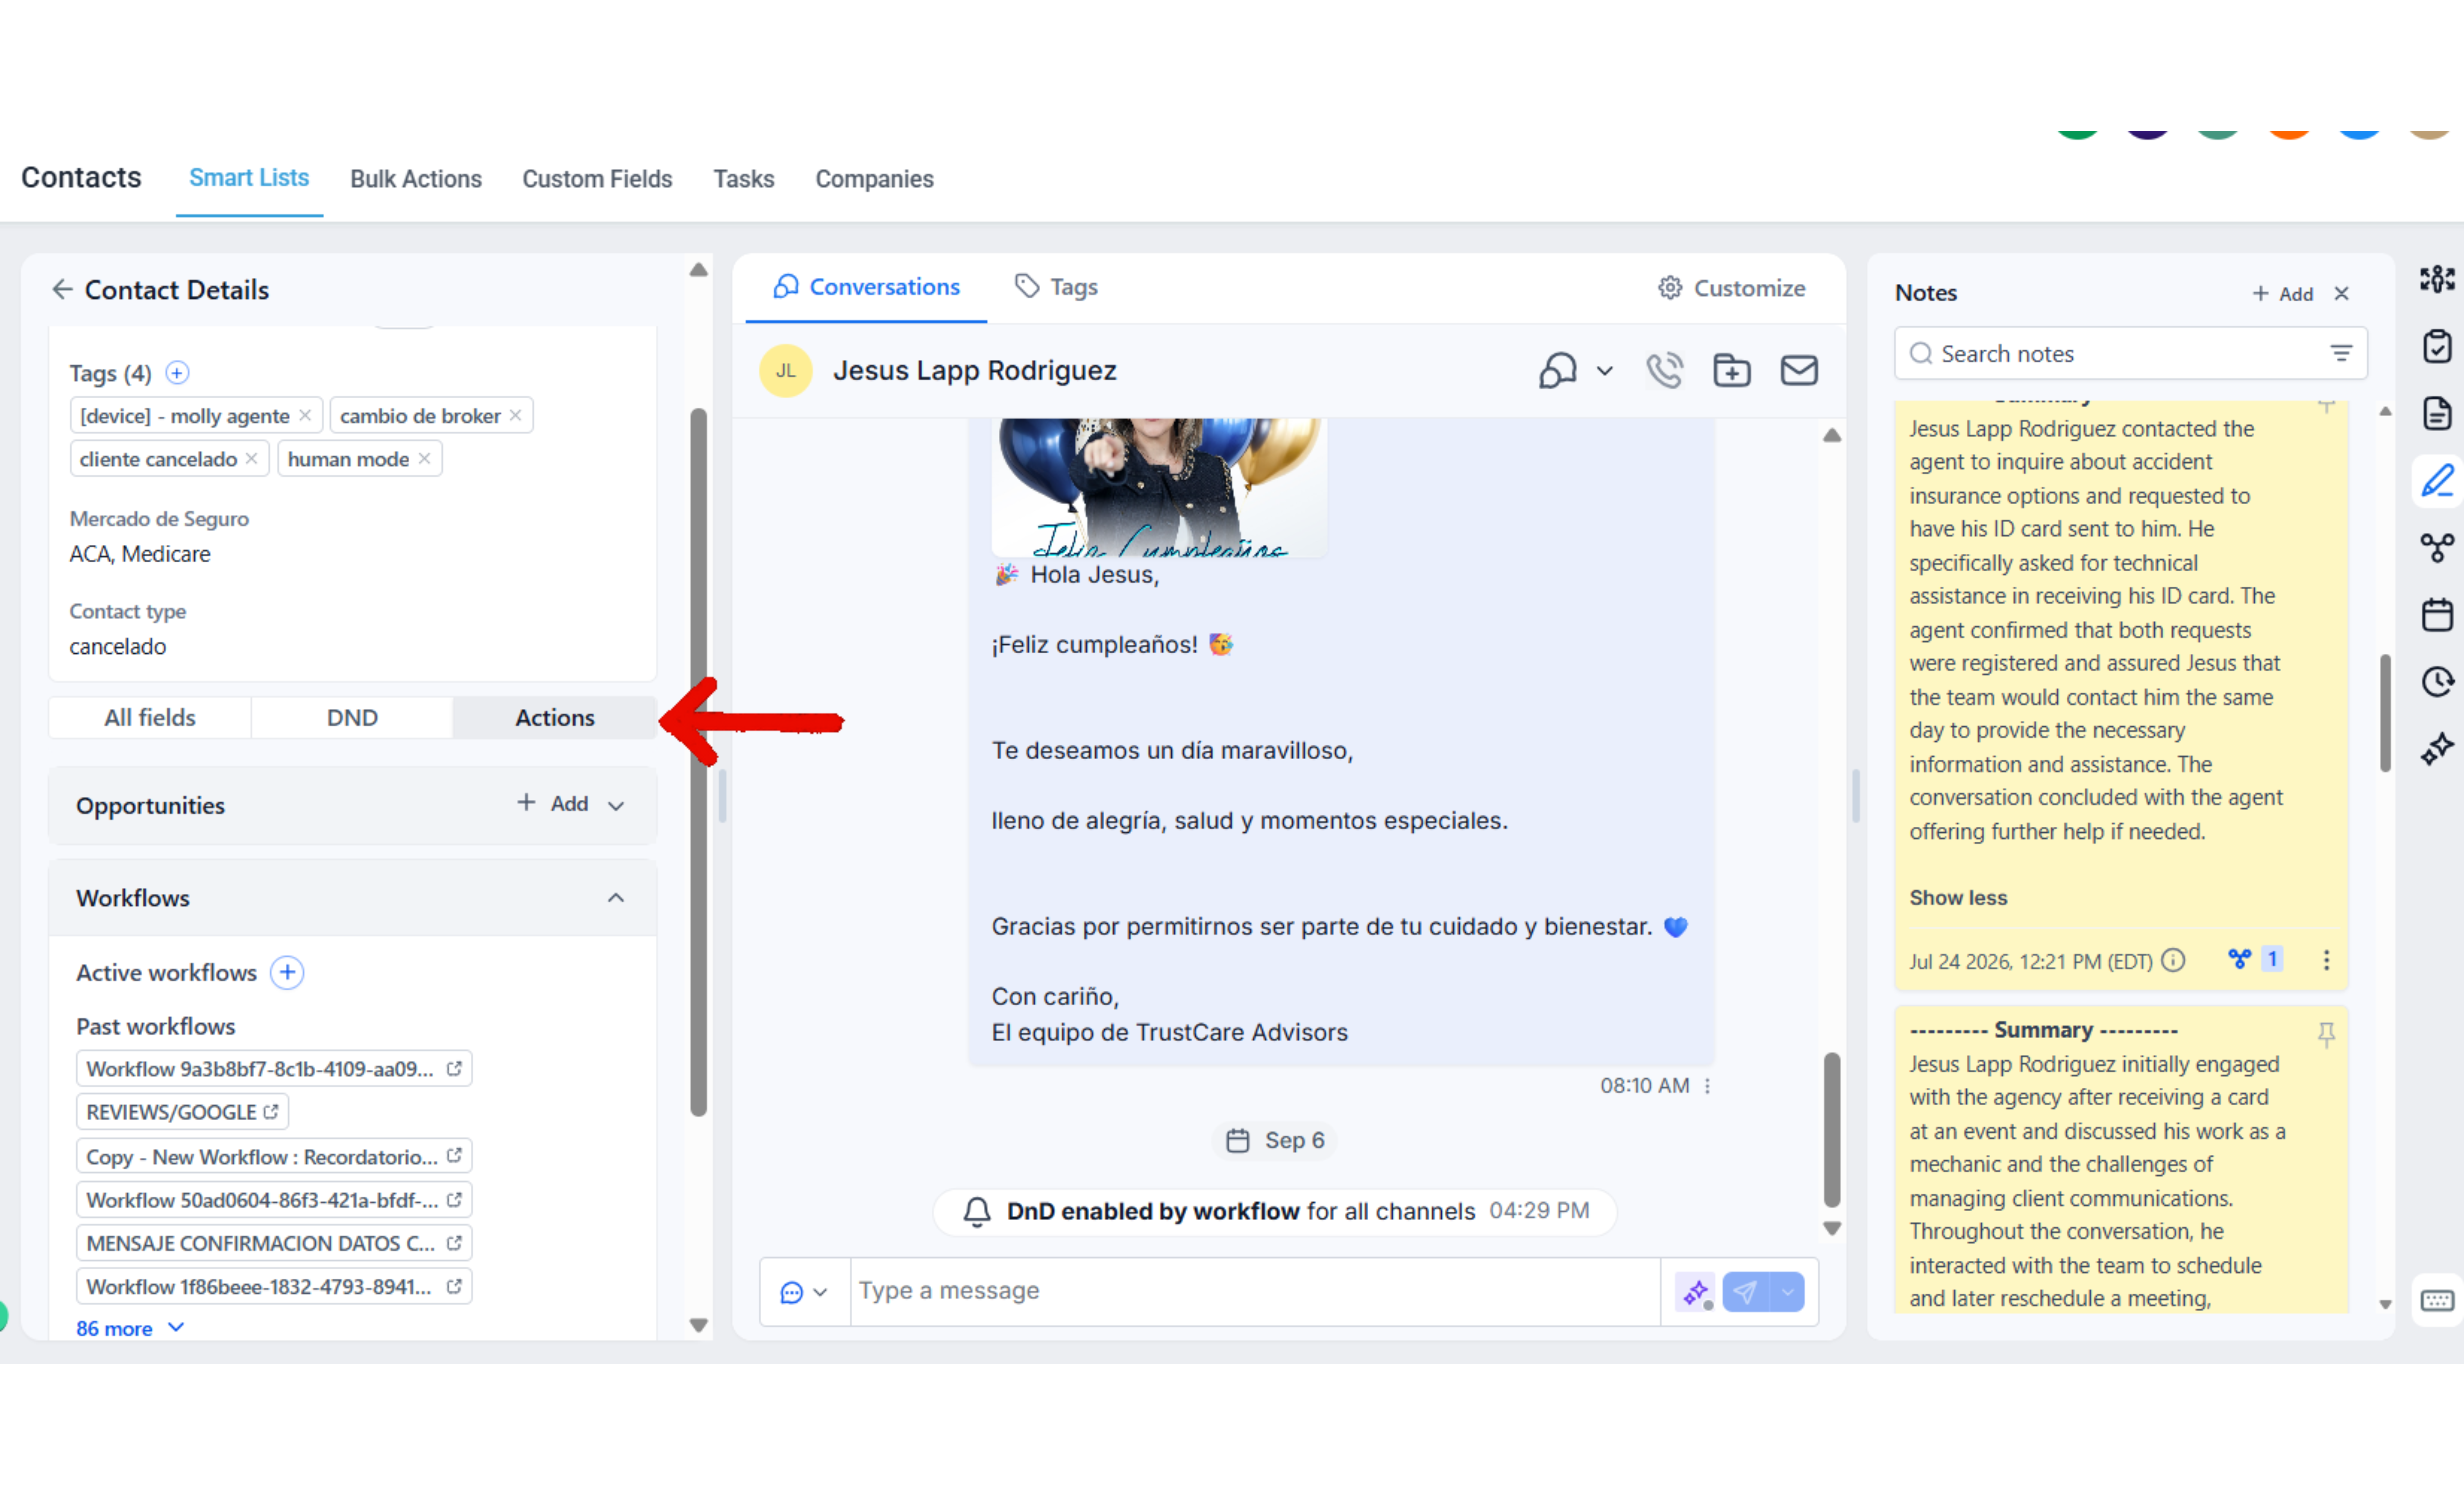This screenshot has height=1495, width=2464.
Task: Click the JL contact avatar
Action: coord(786,371)
